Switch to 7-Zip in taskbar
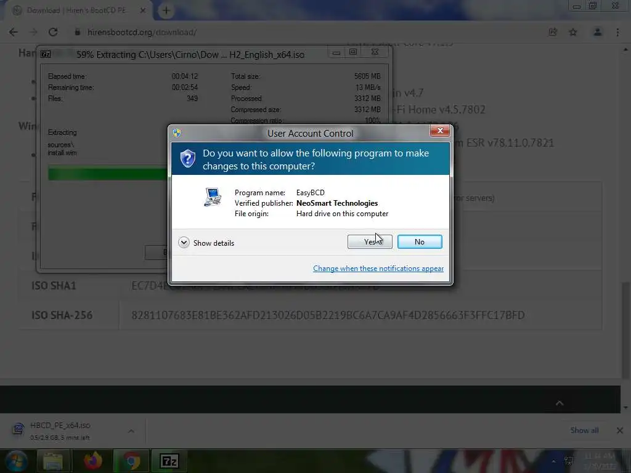The width and height of the screenshot is (631, 473). [169, 461]
